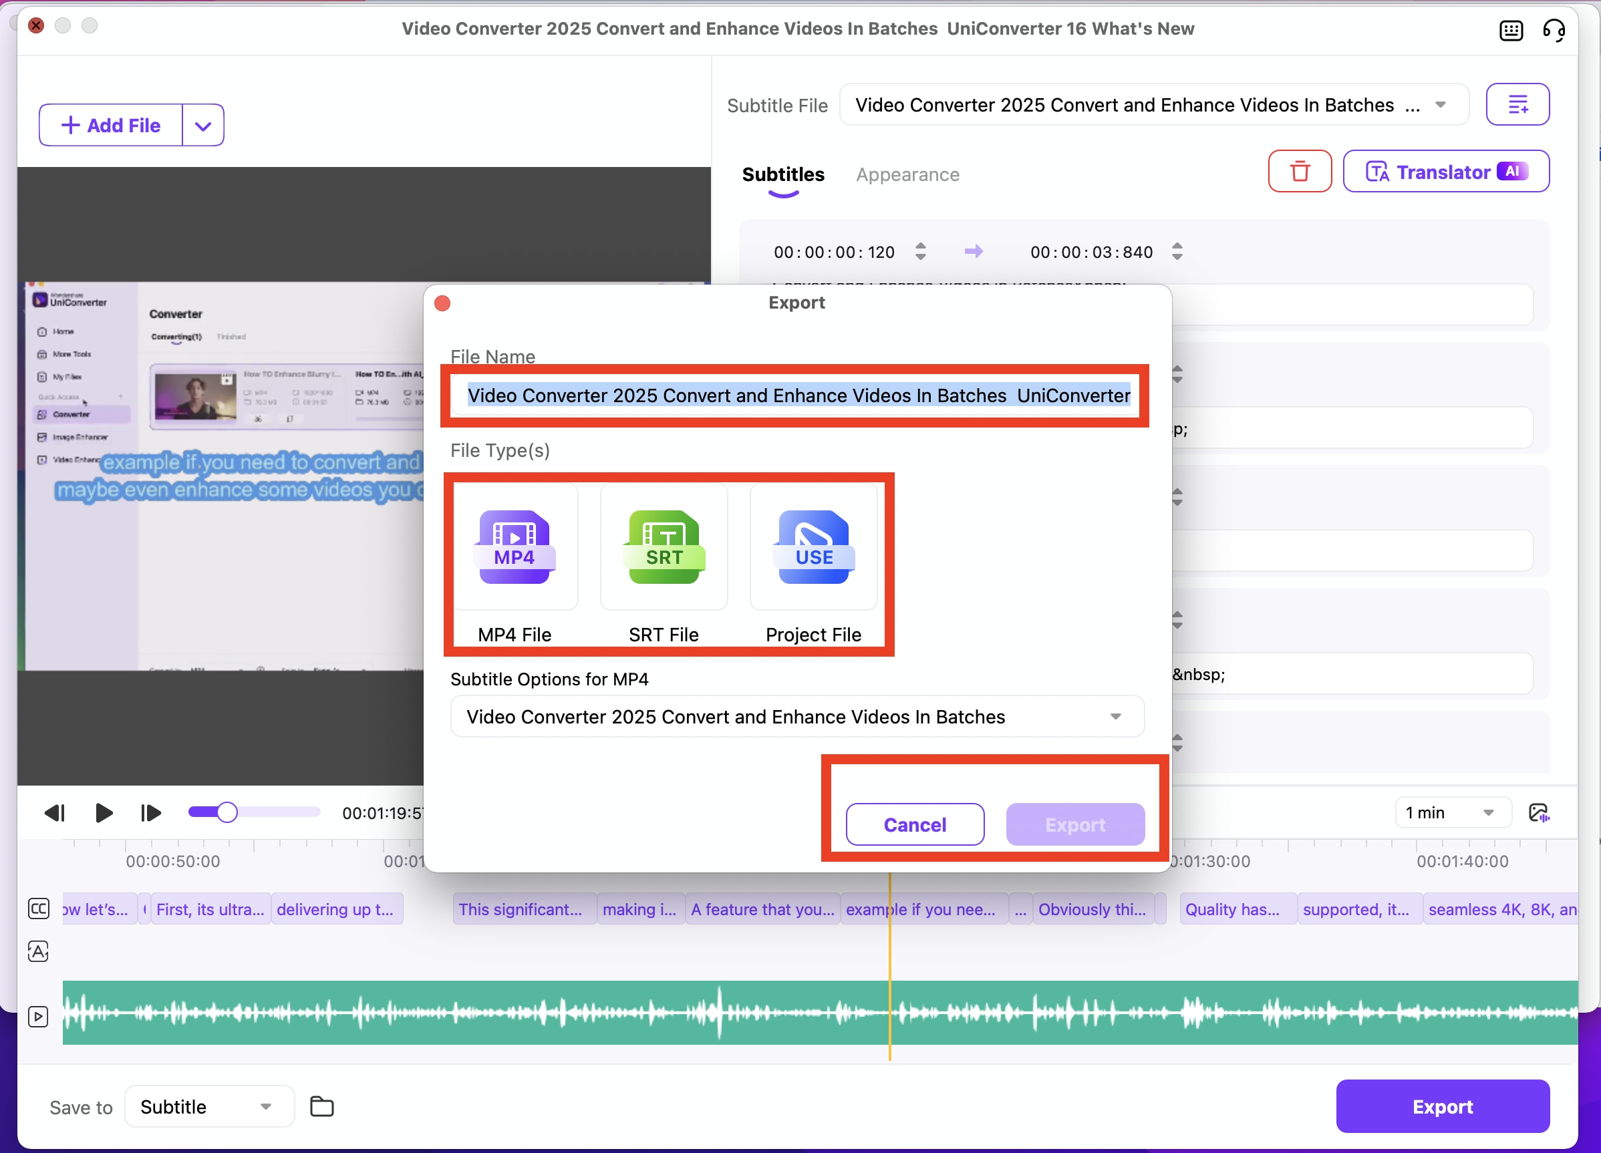The image size is (1601, 1153).
Task: Open the AI Translator
Action: tap(1446, 171)
